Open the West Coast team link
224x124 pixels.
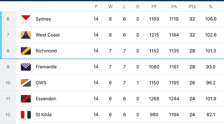48,35
